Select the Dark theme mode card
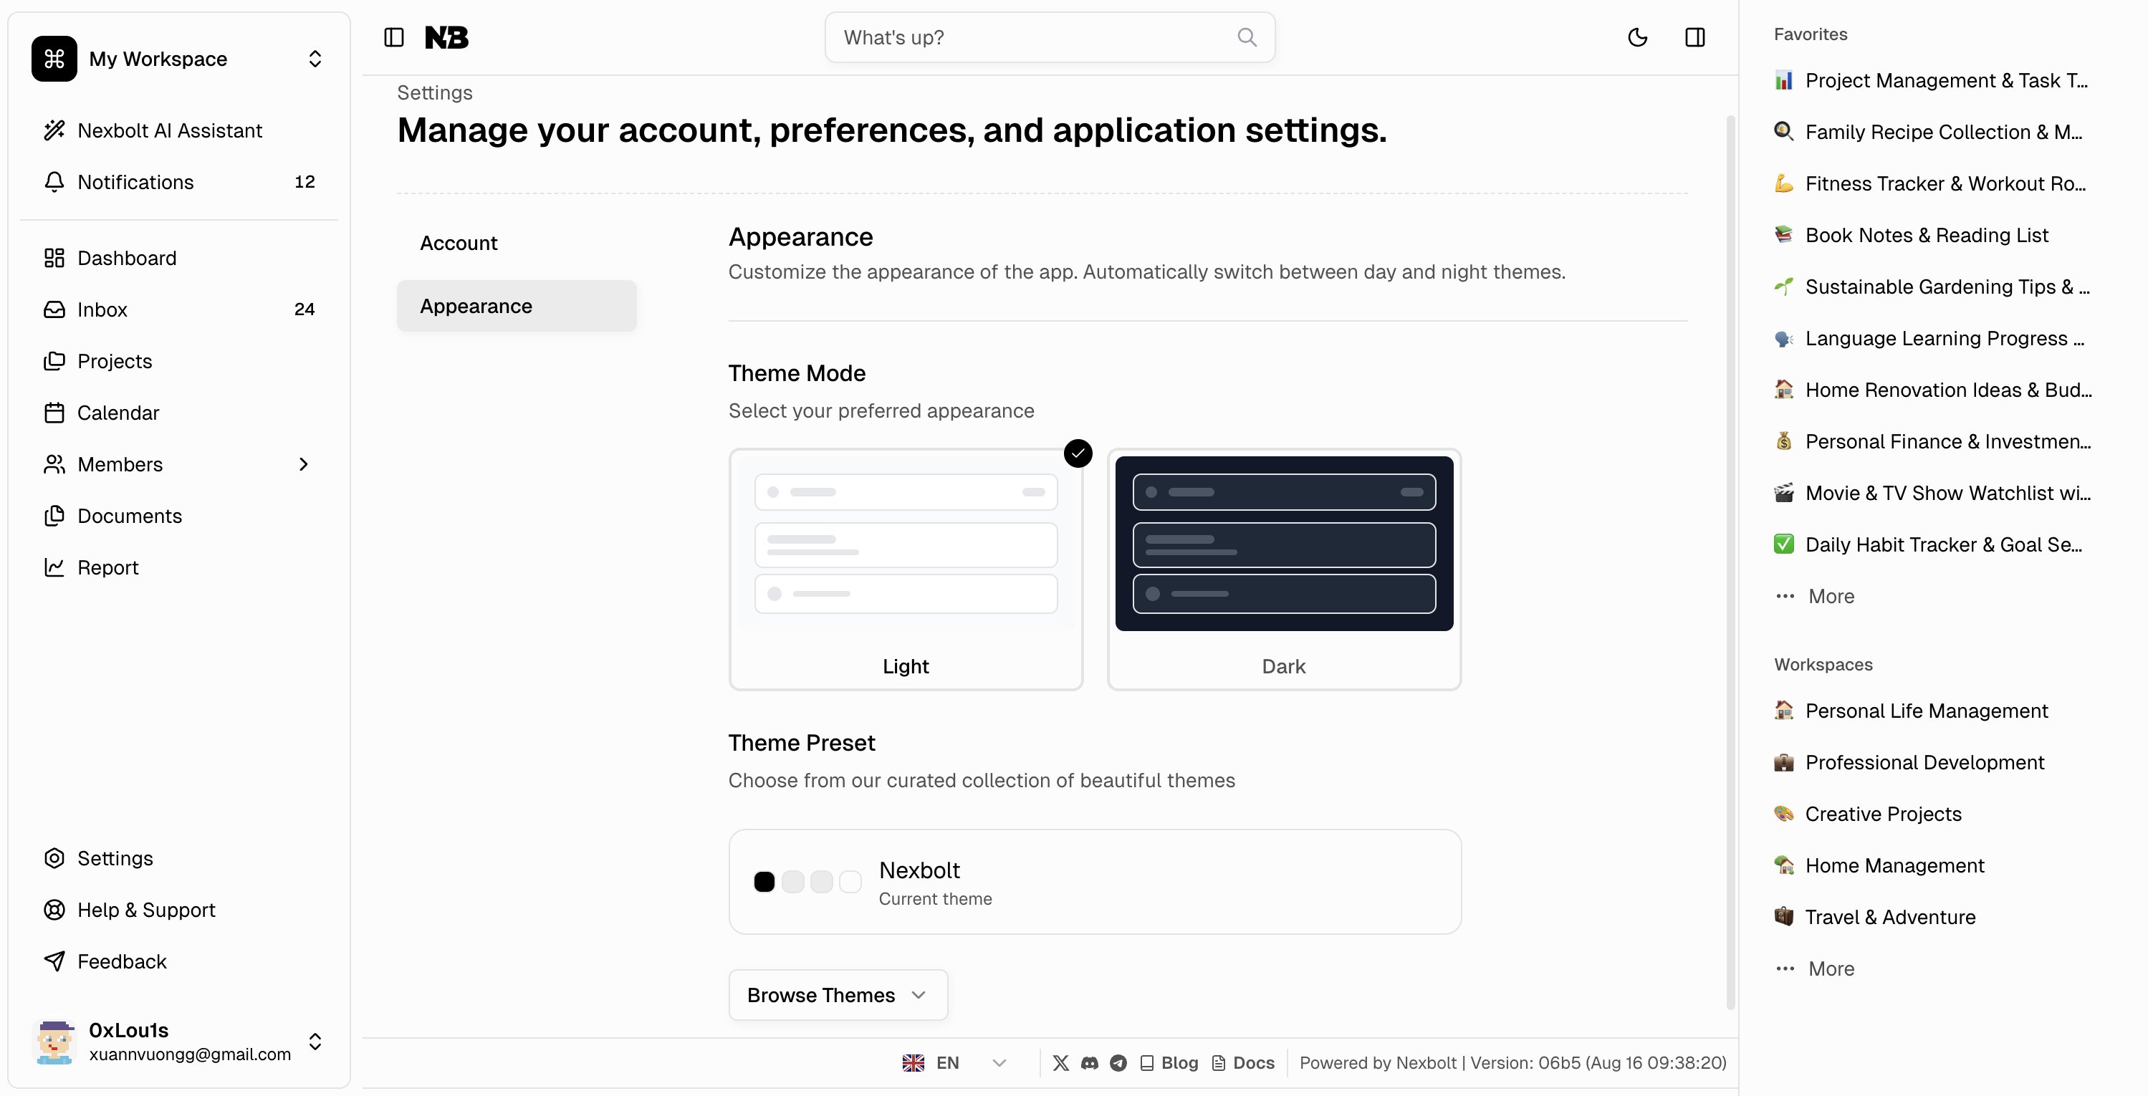This screenshot has width=2148, height=1096. click(x=1283, y=570)
